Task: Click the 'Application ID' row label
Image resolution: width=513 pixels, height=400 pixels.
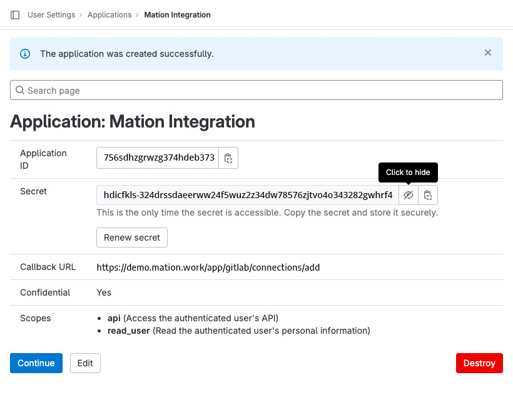Action: coord(43,159)
